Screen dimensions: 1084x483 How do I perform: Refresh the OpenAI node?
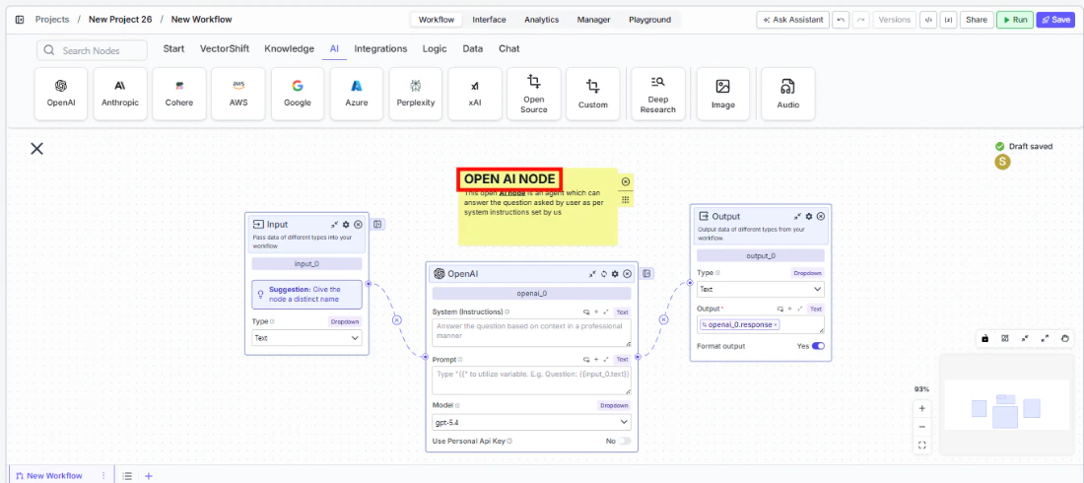point(603,274)
